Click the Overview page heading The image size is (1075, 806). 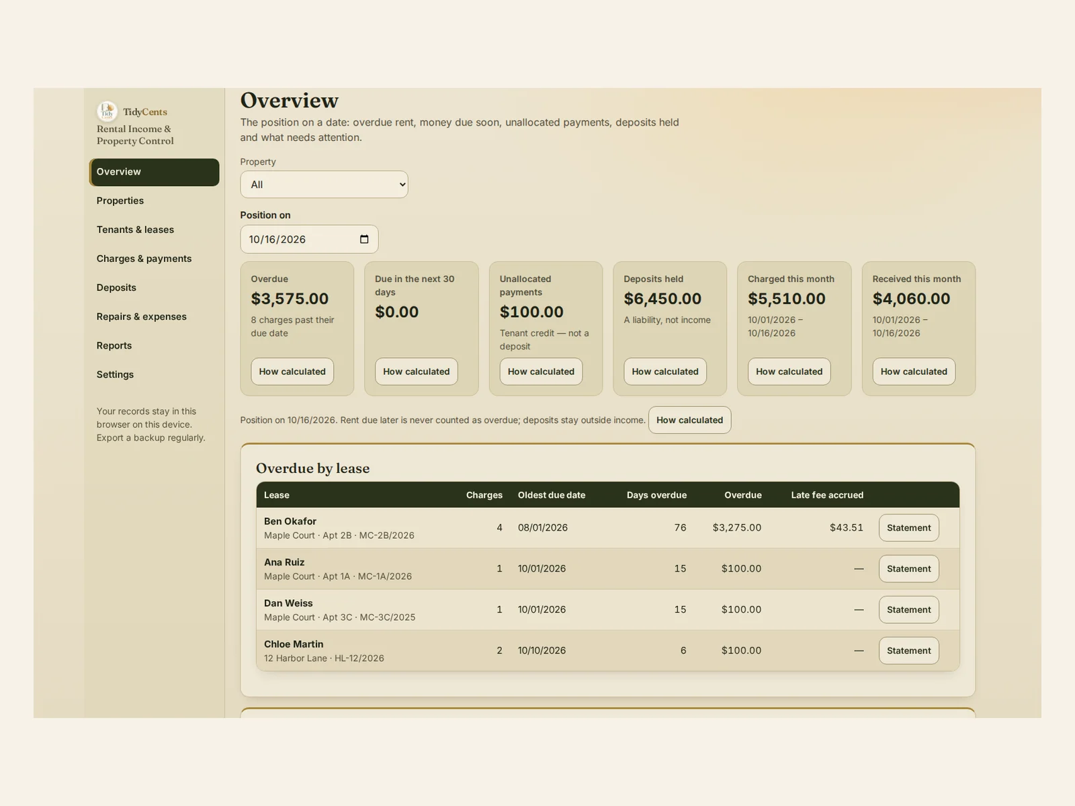point(290,100)
